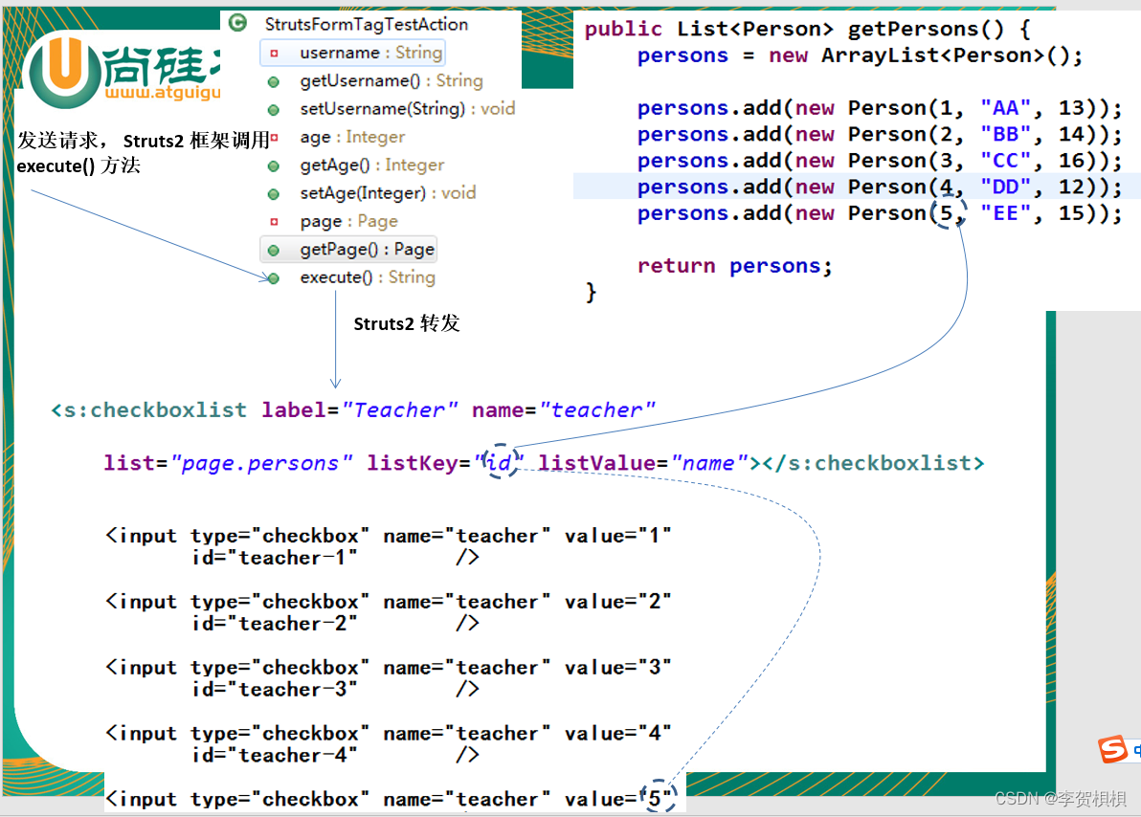1141x817 pixels.
Task: Select the getAge() : Integer method
Action: (x=371, y=166)
